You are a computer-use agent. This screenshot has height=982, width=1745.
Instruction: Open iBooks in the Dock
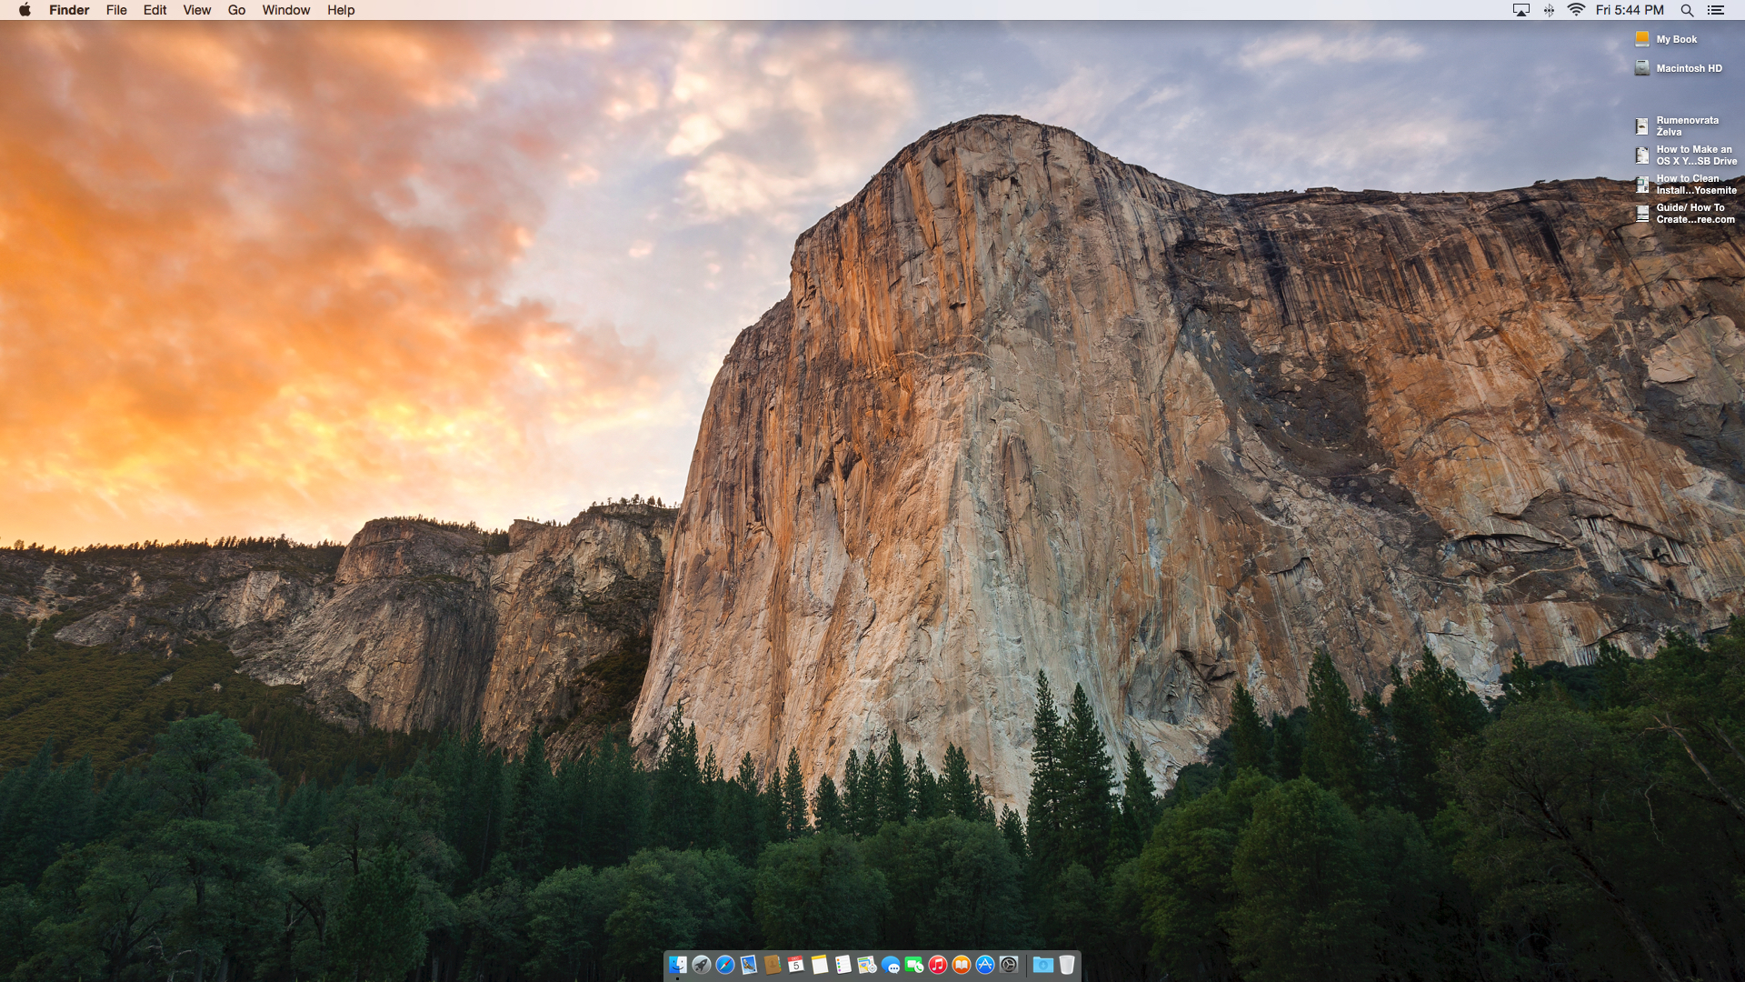[962, 965]
